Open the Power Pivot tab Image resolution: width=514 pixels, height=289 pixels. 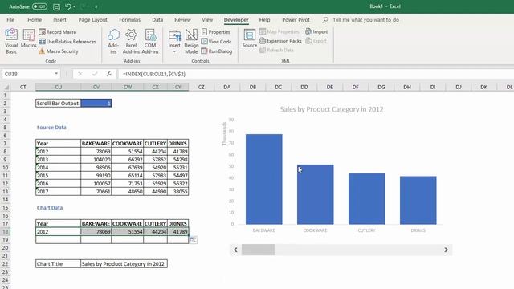pos(296,19)
